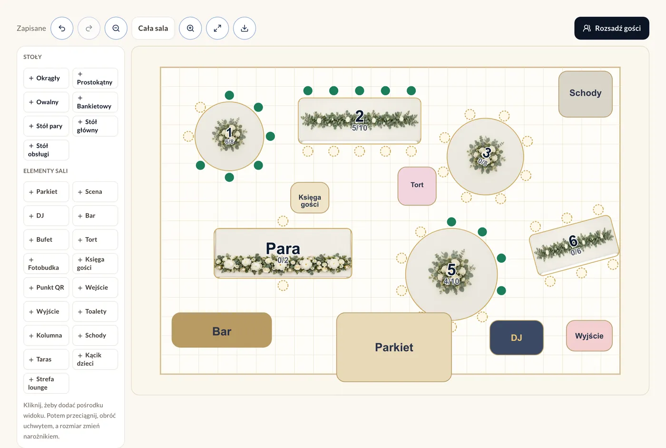Add a Toalety element

[x=95, y=312]
